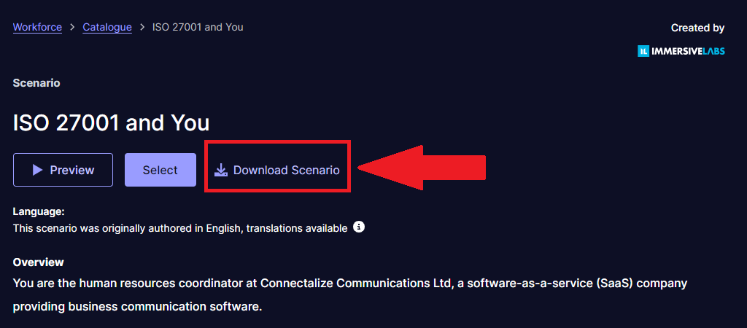This screenshot has height=328, width=747.
Task: Click the Download Scenario text
Action: pyautogui.click(x=286, y=170)
